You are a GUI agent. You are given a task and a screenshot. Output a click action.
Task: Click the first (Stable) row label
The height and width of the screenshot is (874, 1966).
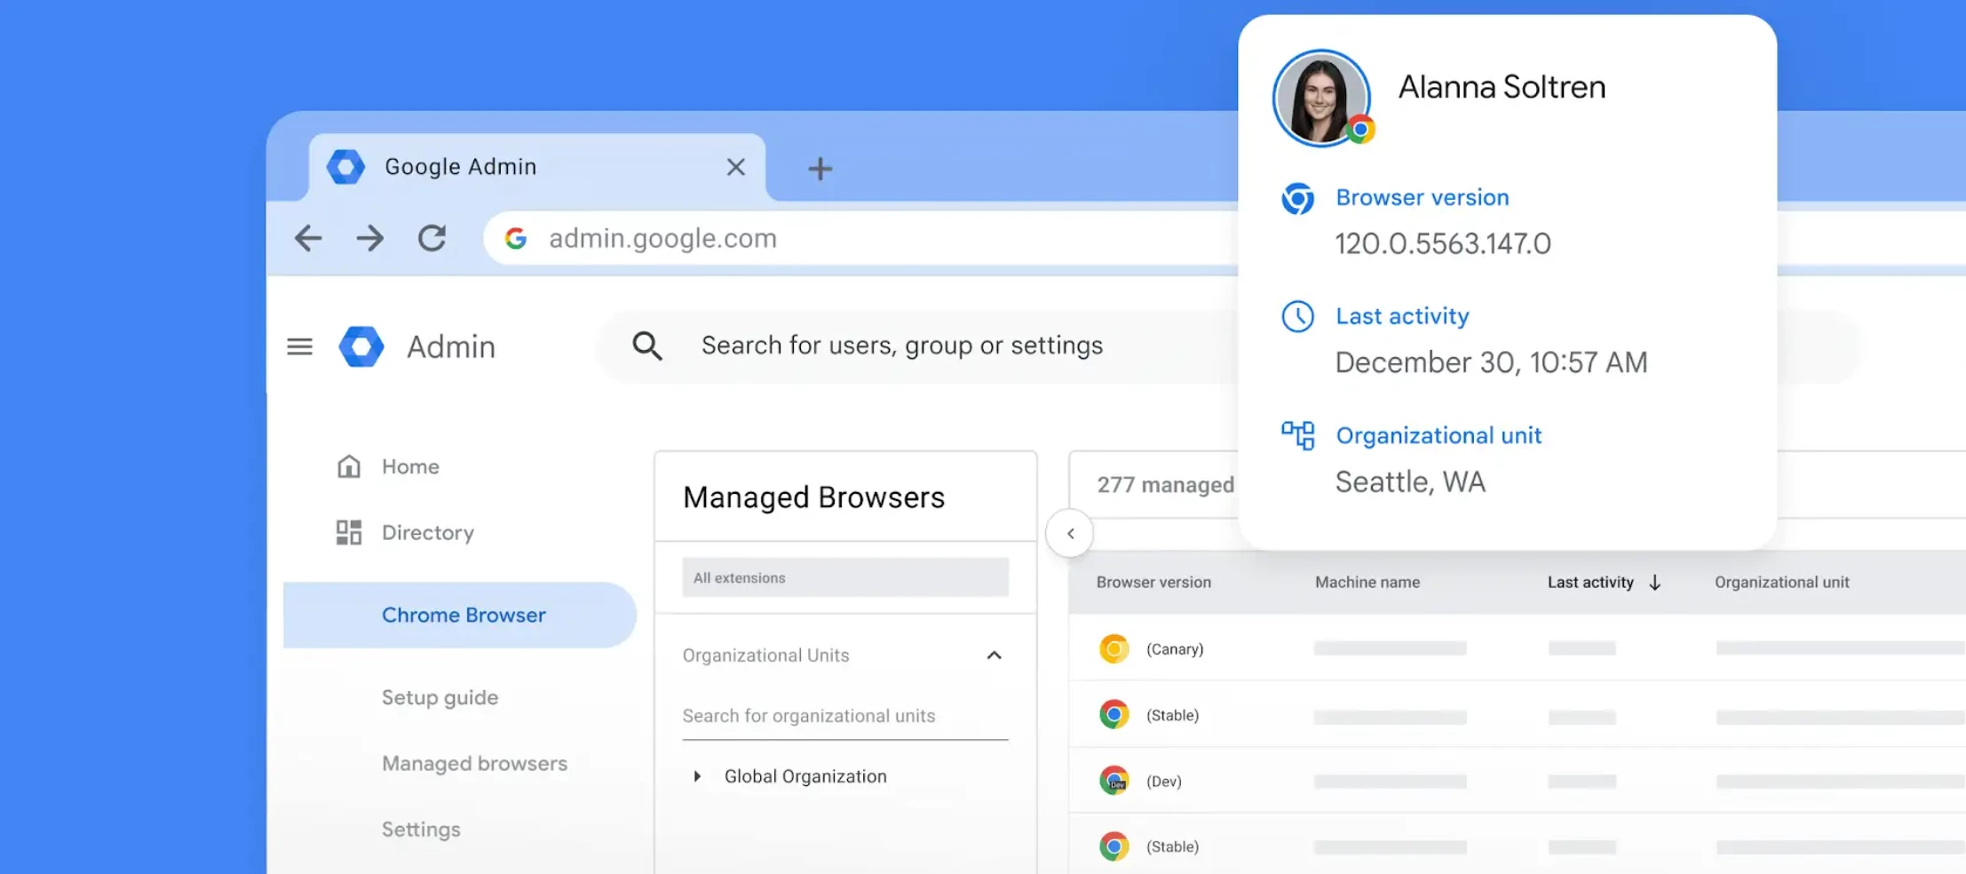pyautogui.click(x=1172, y=715)
